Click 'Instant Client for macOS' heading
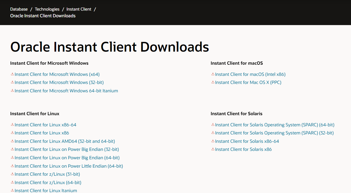Image resolution: width=351 pixels, height=193 pixels. [237, 63]
